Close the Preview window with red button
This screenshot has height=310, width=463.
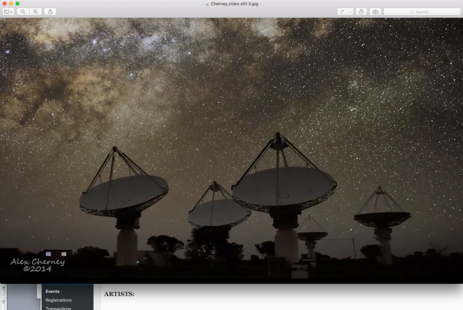pyautogui.click(x=4, y=4)
